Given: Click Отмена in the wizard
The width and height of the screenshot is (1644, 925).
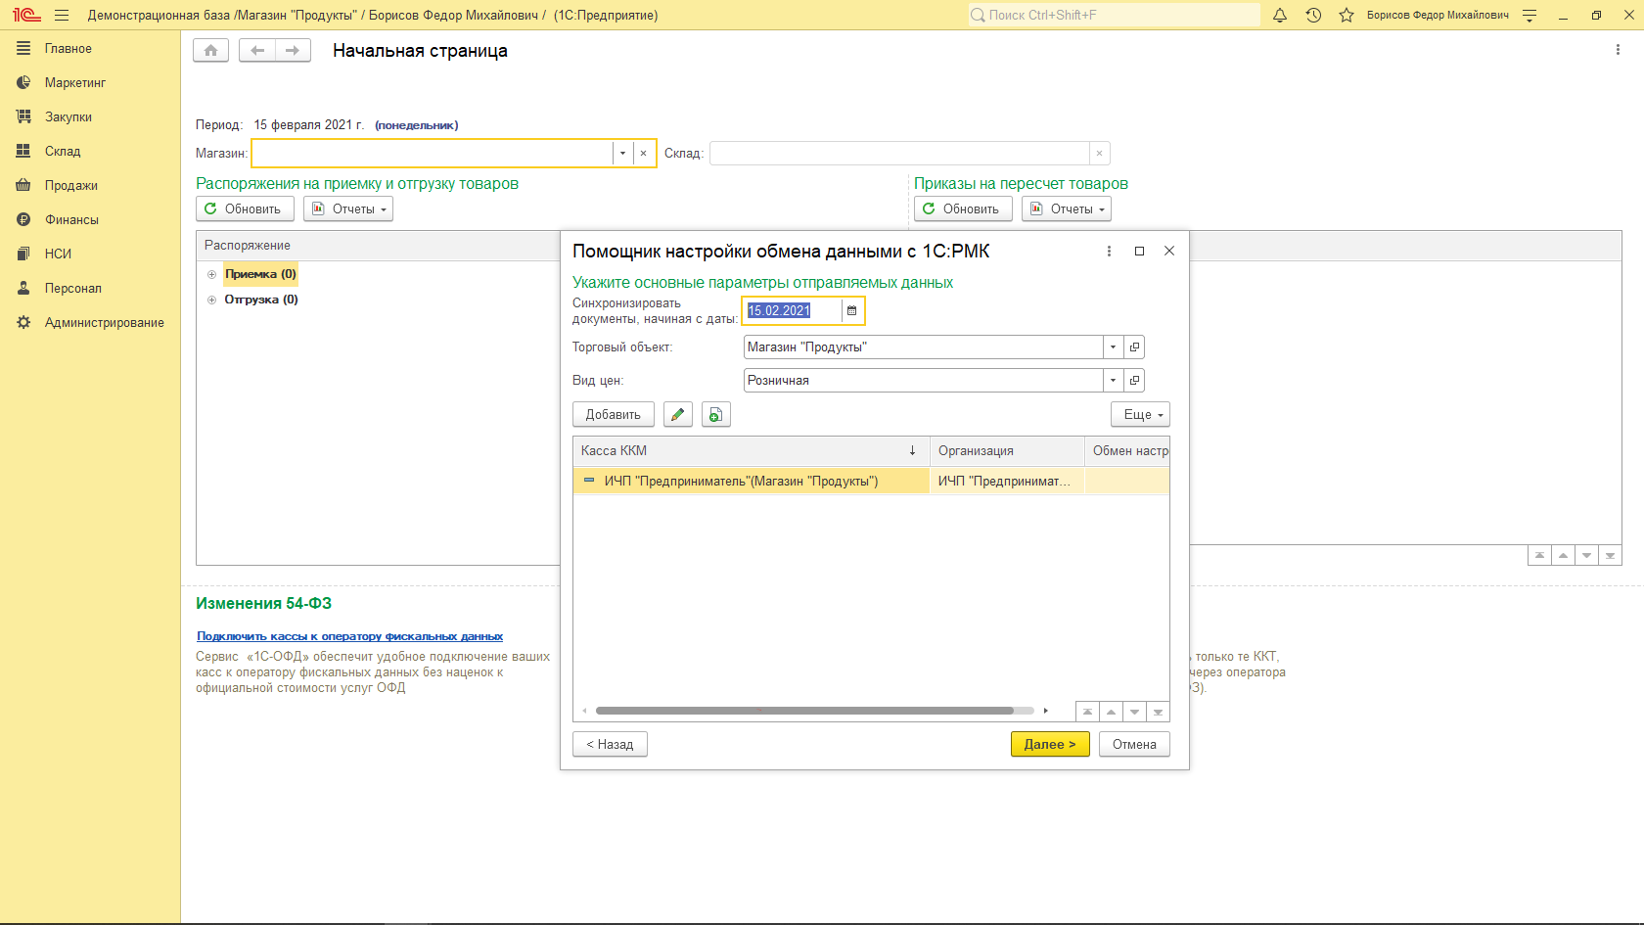Looking at the screenshot, I should [1134, 744].
